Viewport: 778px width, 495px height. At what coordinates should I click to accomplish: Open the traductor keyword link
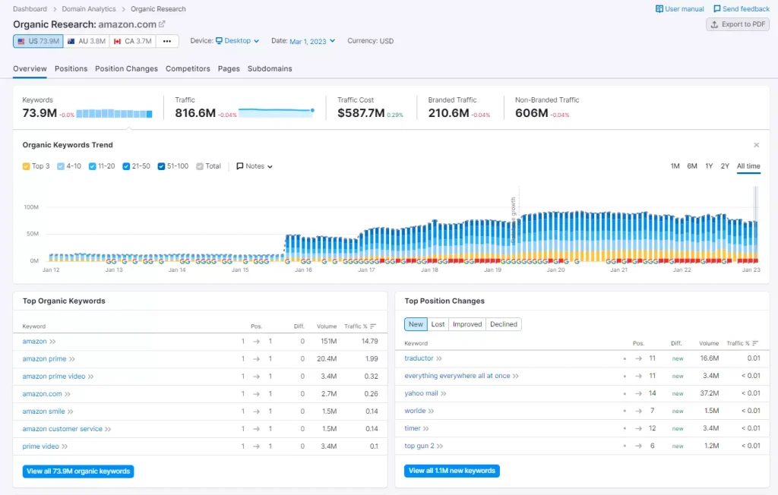point(419,358)
